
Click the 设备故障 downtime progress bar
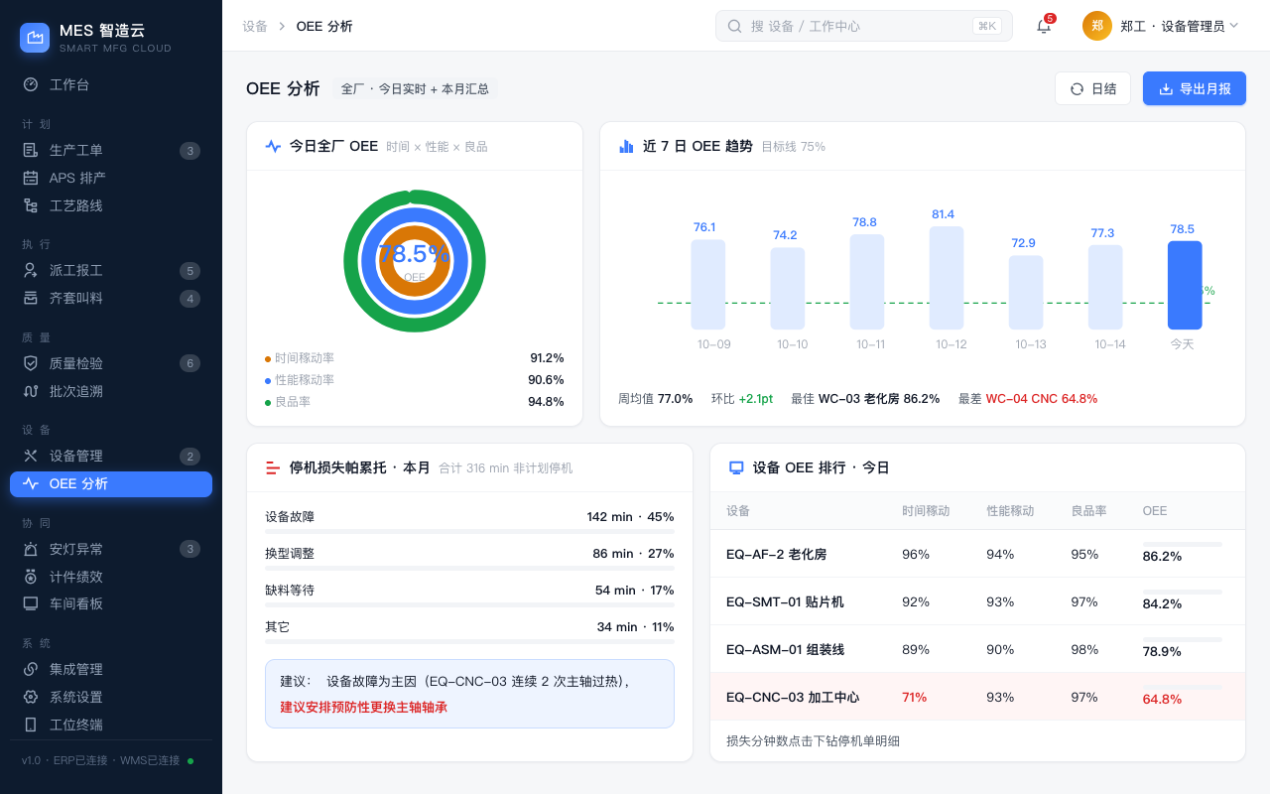click(469, 532)
